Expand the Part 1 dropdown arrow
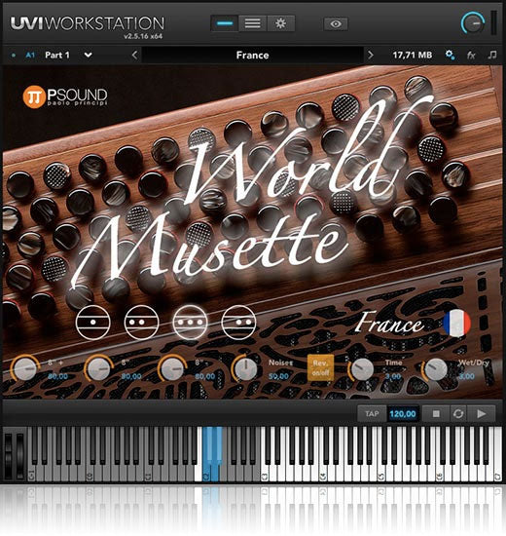The width and height of the screenshot is (506, 536). pos(89,55)
